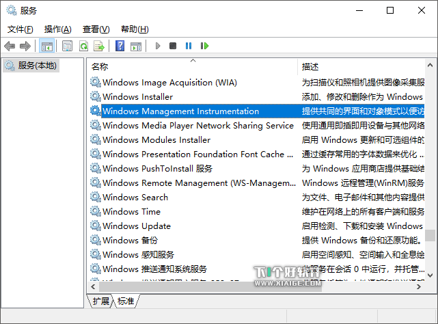Open Properties from the toolbar icon
Image resolution: width=438 pixels, height=324 pixels.
point(68,46)
